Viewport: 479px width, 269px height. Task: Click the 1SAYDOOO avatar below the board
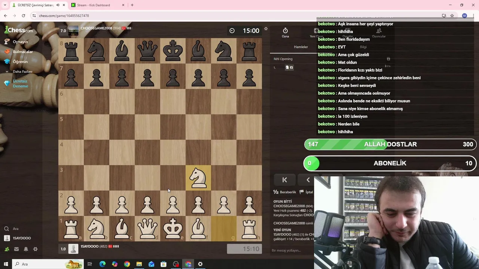(x=73, y=249)
